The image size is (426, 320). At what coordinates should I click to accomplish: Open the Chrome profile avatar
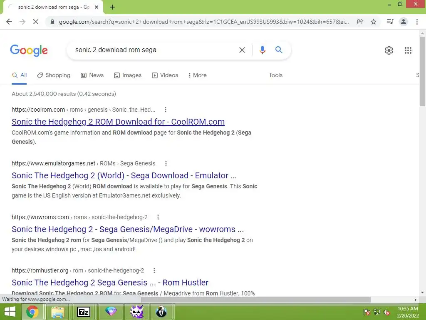click(404, 22)
